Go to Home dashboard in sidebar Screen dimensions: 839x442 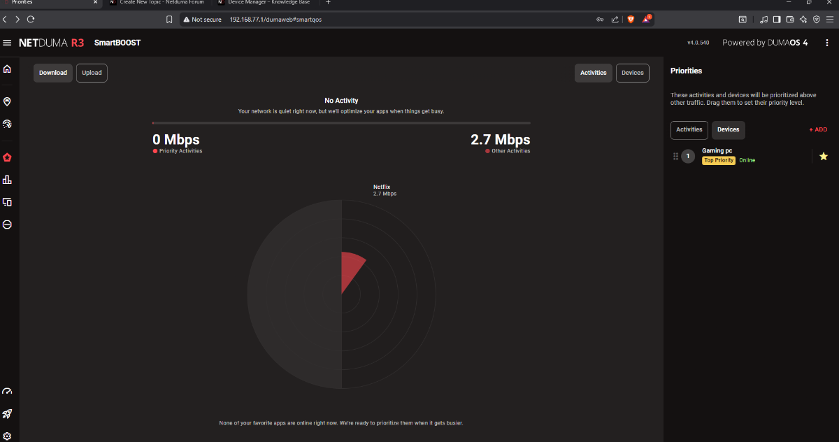(x=7, y=69)
